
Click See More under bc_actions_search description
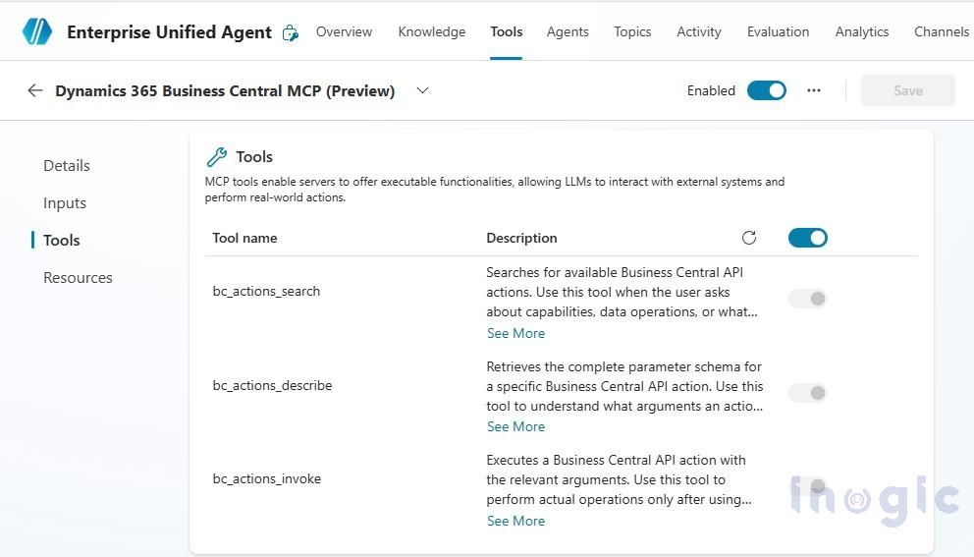[515, 333]
